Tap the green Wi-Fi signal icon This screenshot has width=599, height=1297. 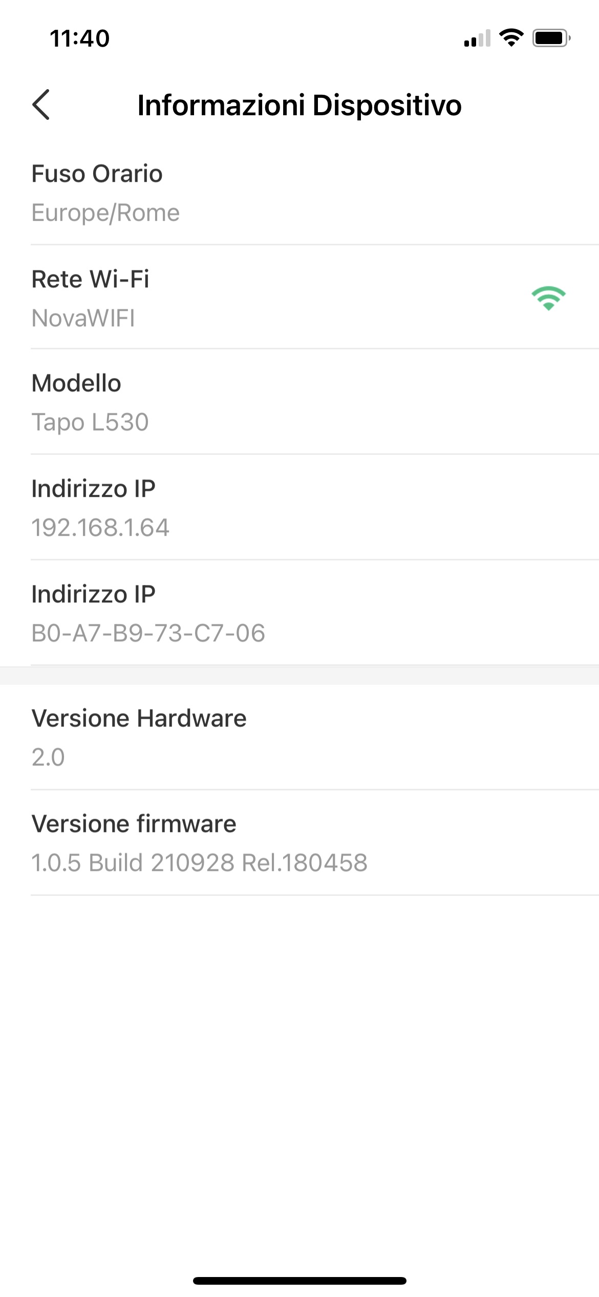coord(548,298)
